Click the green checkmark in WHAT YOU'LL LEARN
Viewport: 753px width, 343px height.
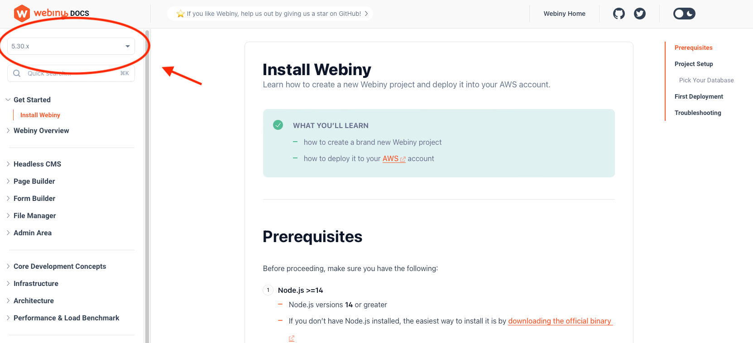(x=278, y=125)
